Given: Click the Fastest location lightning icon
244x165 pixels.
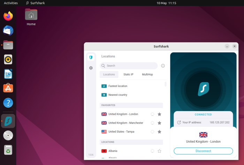Looking at the screenshot, I should pyautogui.click(x=104, y=86).
